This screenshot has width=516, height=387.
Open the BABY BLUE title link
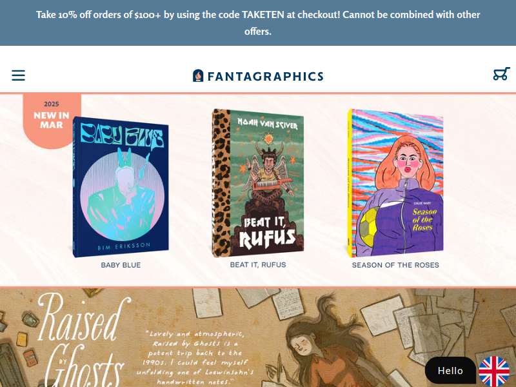pos(121,265)
